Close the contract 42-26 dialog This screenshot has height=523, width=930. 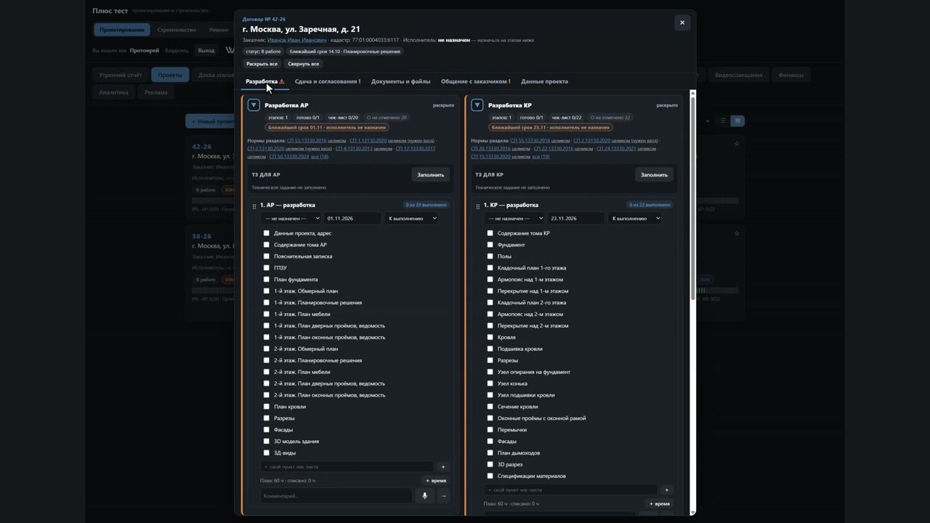682,23
